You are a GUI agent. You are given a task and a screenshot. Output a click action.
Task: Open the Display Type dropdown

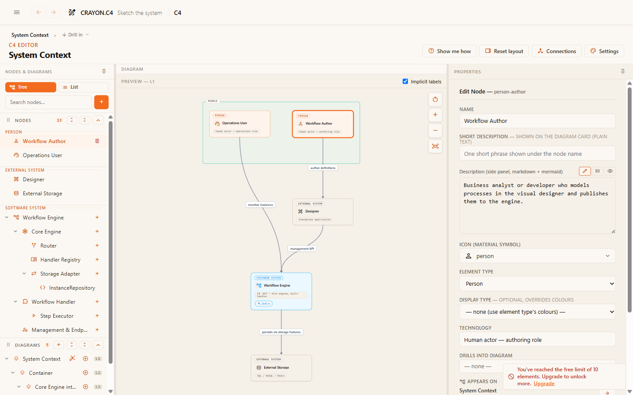tap(537, 312)
